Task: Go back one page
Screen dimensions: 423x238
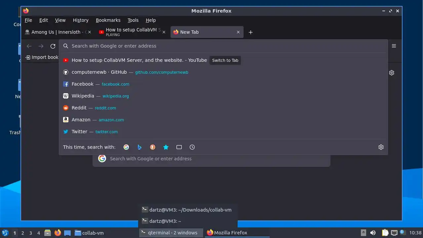Action: click(29, 46)
